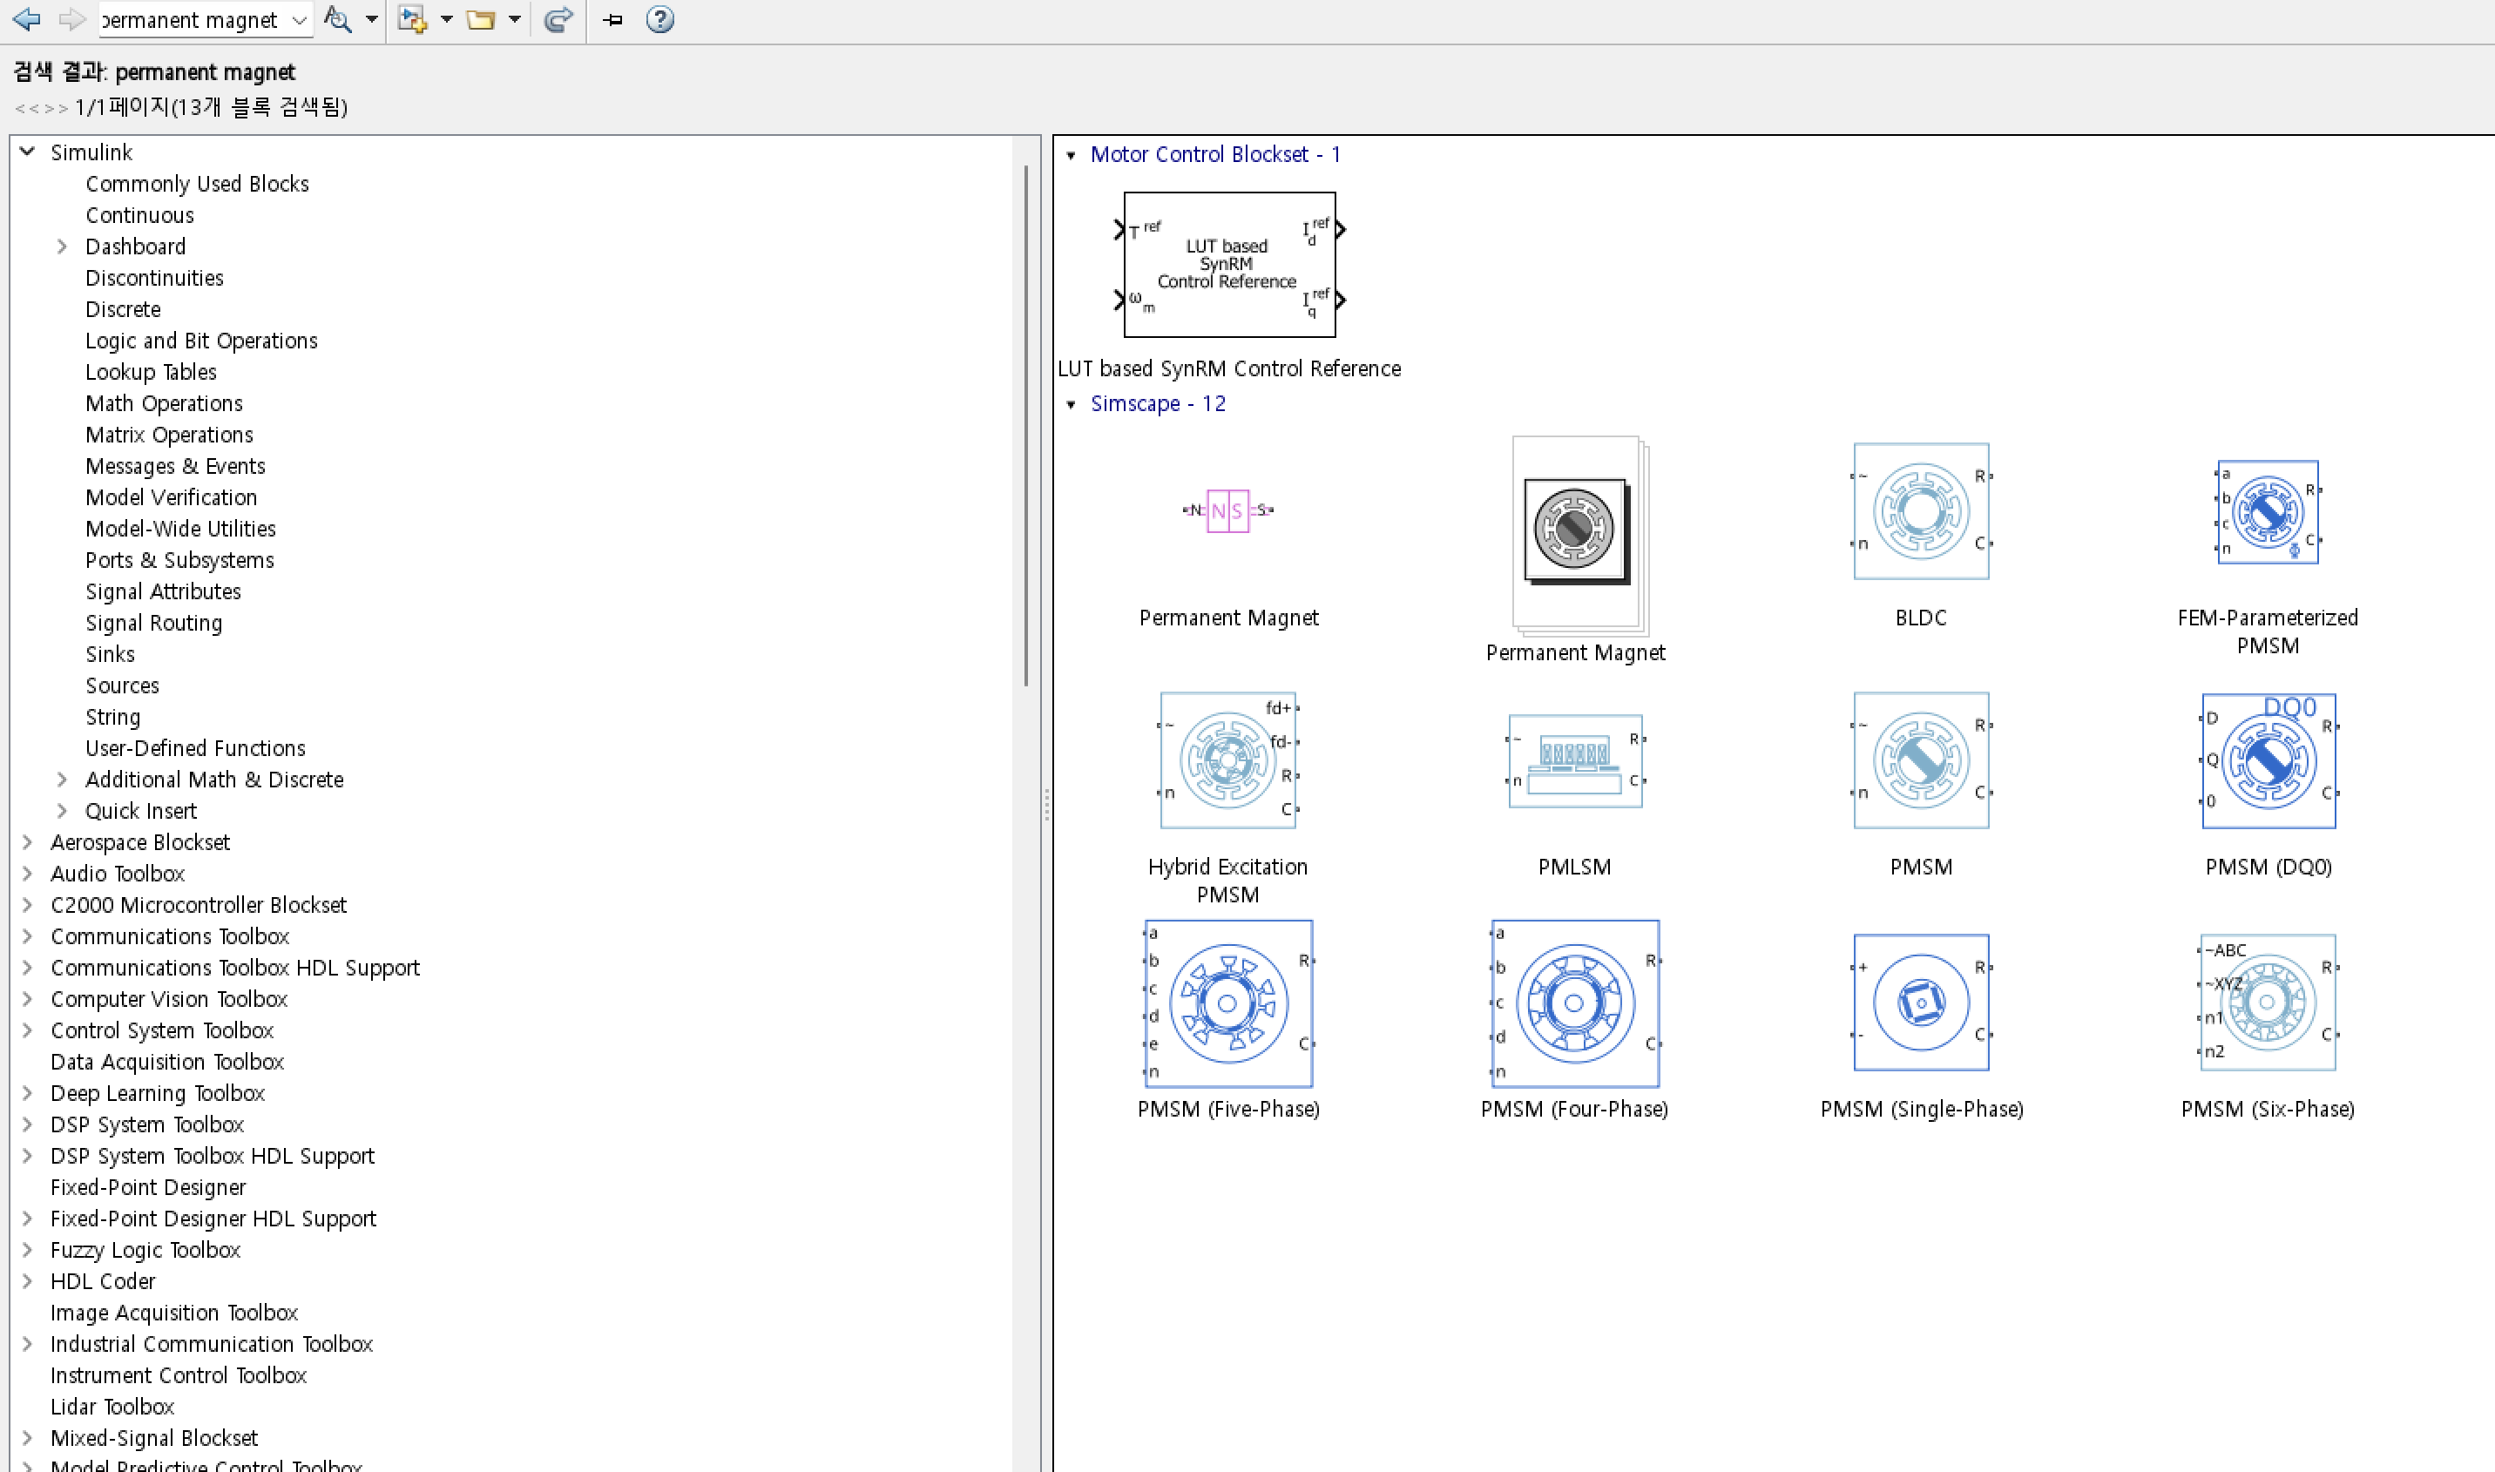Select the plain PMSM block icon
Image resolution: width=2495 pixels, height=1472 pixels.
(x=1922, y=760)
